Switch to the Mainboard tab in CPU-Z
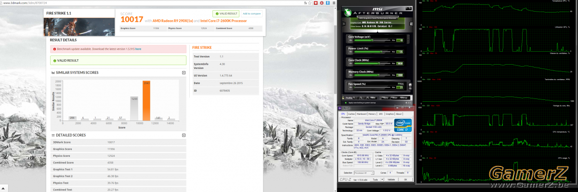 pyautogui.click(x=362, y=114)
